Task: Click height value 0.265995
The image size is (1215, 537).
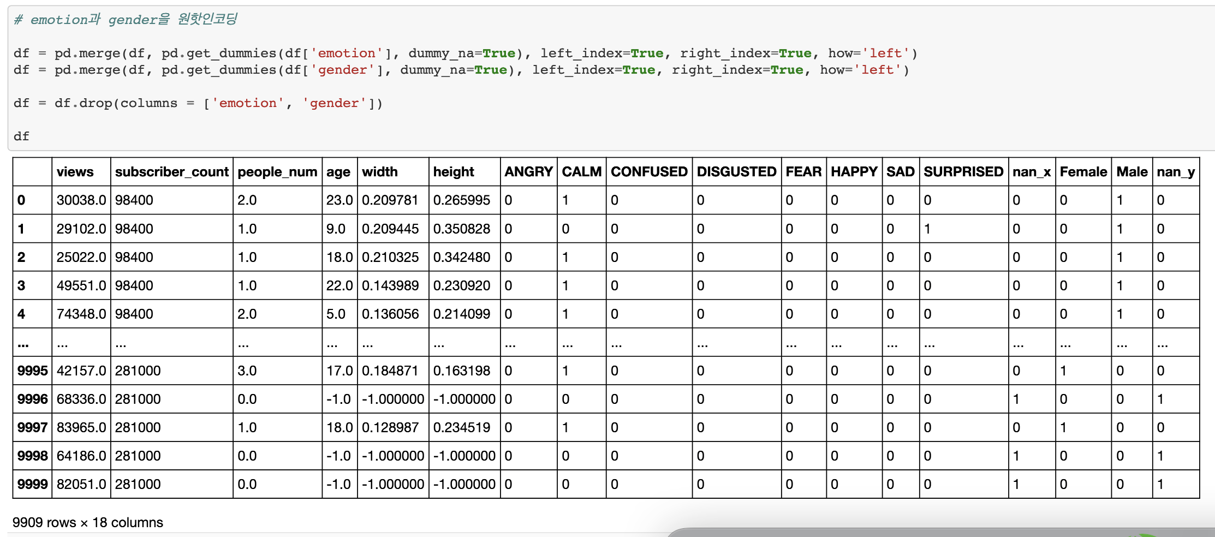Action: (x=462, y=200)
